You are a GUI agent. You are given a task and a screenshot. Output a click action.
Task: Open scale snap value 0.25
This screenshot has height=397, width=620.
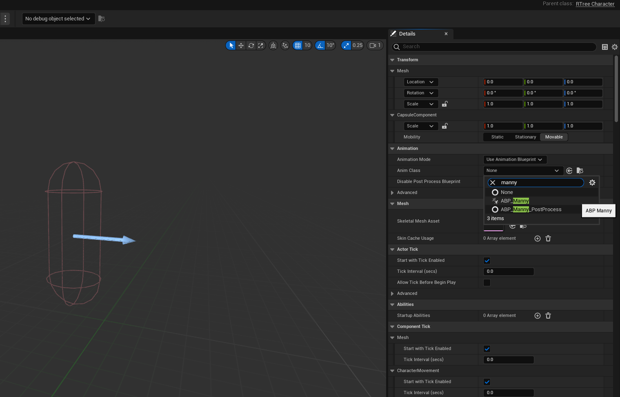(x=358, y=45)
